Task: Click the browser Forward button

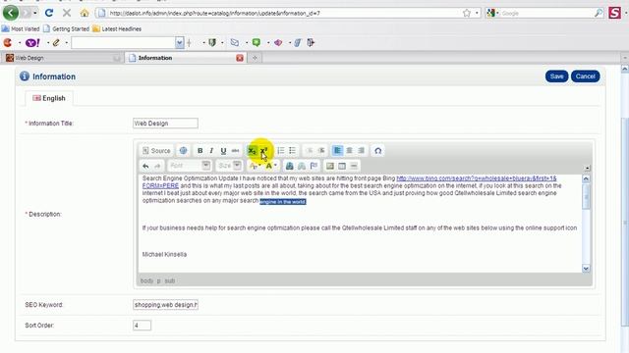Action: tap(26, 13)
